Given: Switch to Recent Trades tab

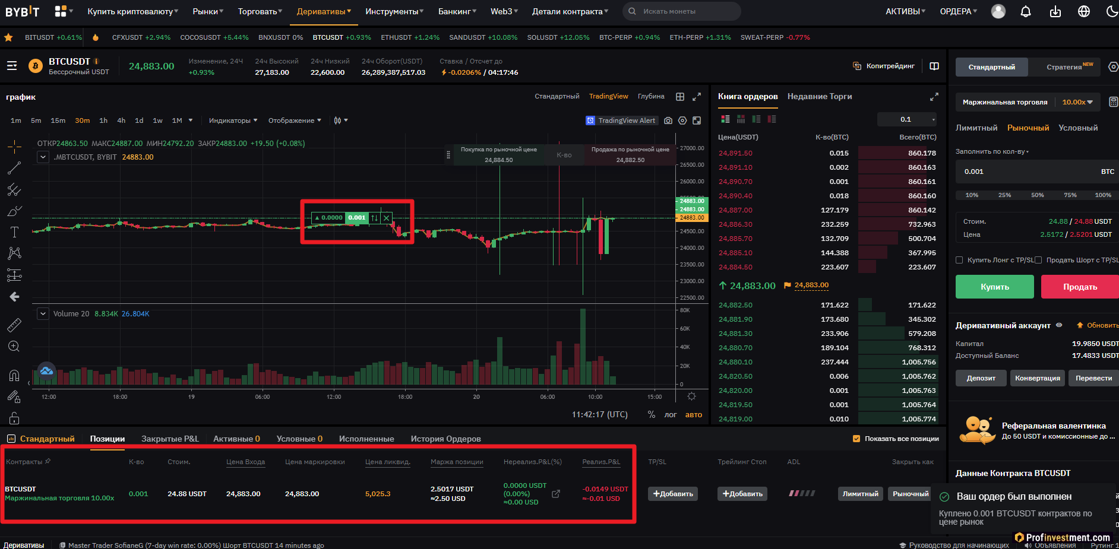Looking at the screenshot, I should pos(820,96).
